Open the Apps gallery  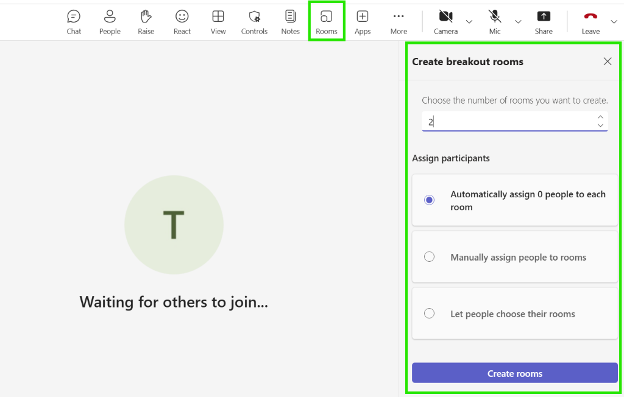click(x=363, y=23)
